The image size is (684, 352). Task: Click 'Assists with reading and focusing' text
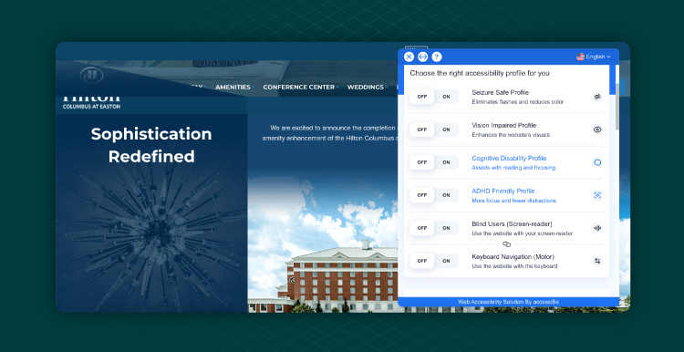513,168
